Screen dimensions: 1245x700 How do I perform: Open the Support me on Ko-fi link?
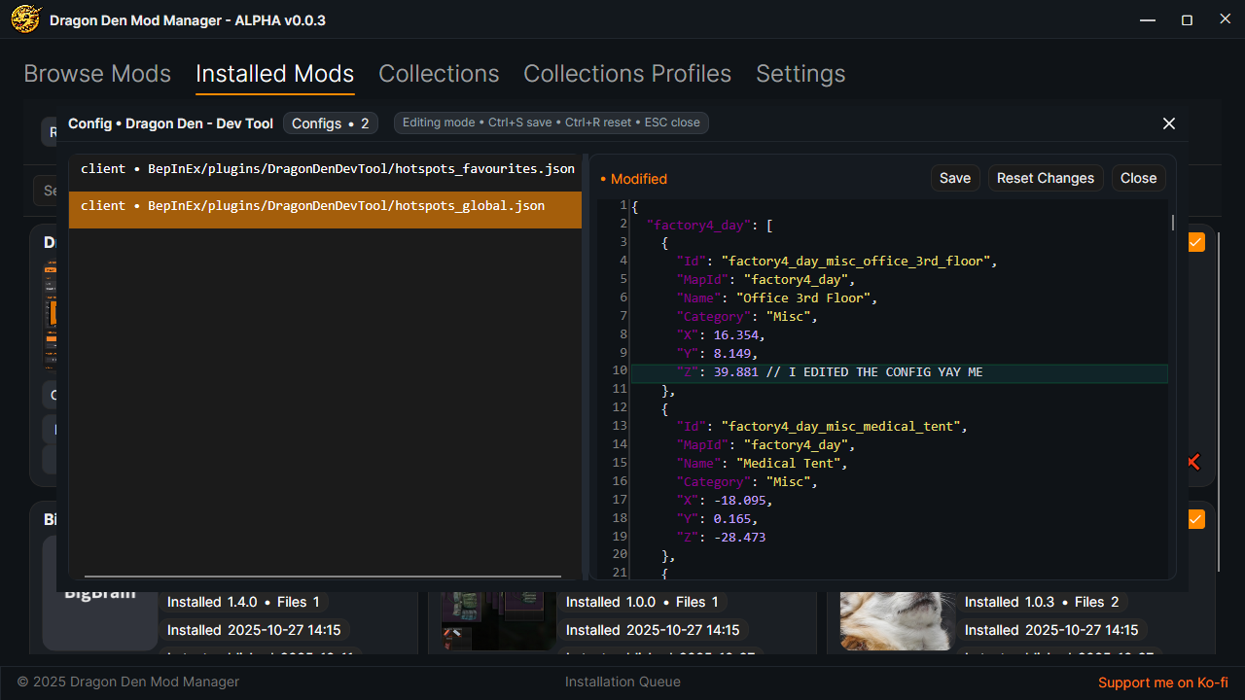click(x=1163, y=682)
